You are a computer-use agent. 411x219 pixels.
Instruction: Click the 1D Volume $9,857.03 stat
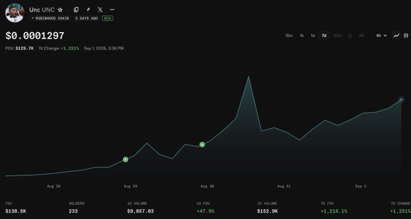pyautogui.click(x=140, y=208)
